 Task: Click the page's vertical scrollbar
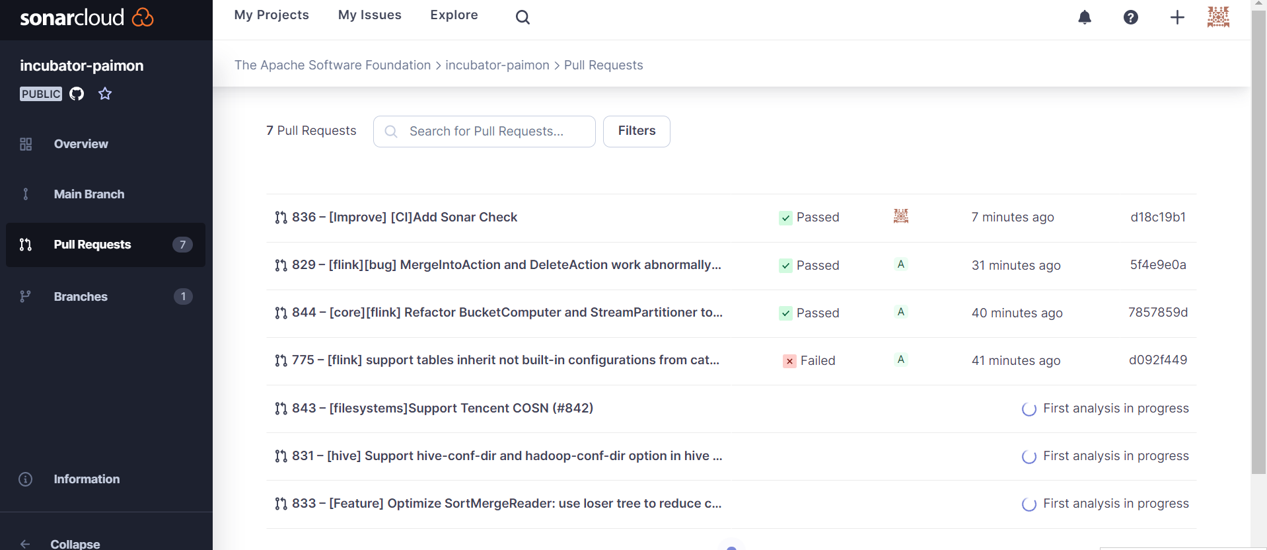[x=1259, y=242]
